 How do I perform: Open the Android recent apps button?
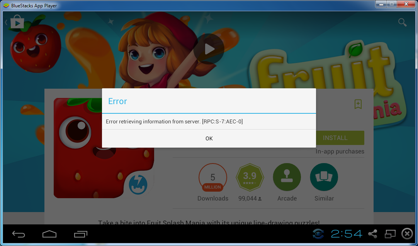81,234
